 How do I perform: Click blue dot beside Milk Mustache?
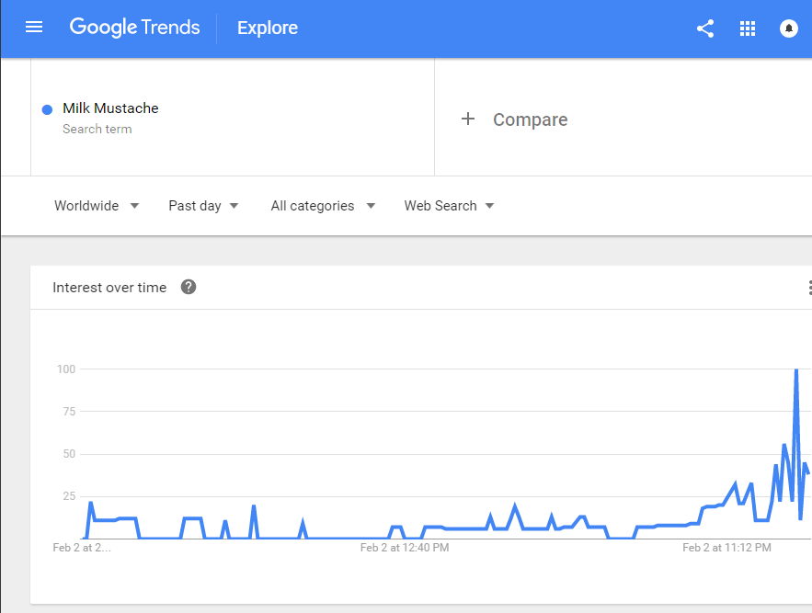click(x=47, y=109)
